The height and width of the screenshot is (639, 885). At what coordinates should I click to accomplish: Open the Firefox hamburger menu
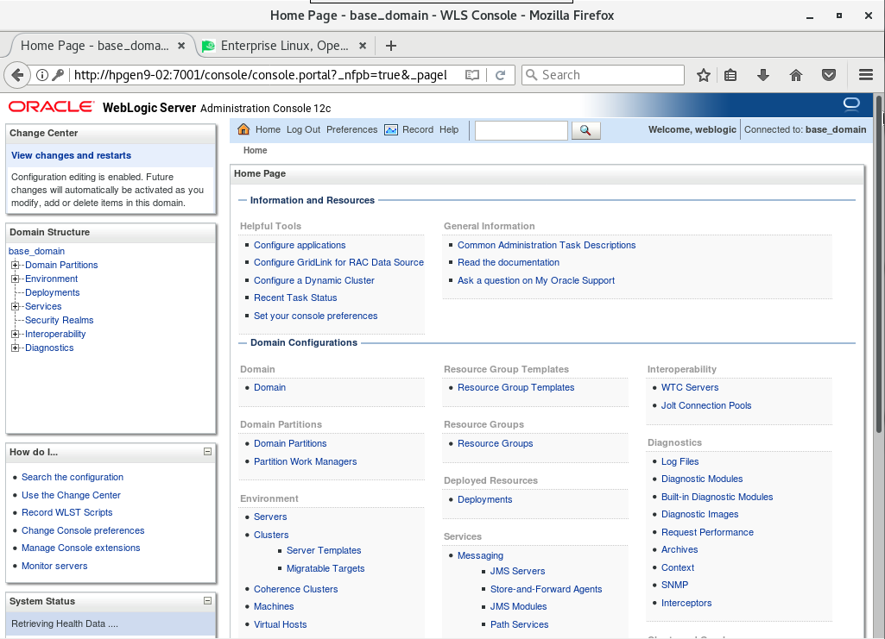pyautogui.click(x=864, y=75)
